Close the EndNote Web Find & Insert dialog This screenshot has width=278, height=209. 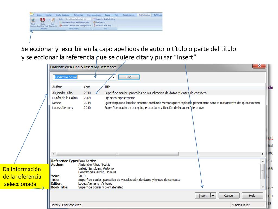pyautogui.click(x=259, y=66)
